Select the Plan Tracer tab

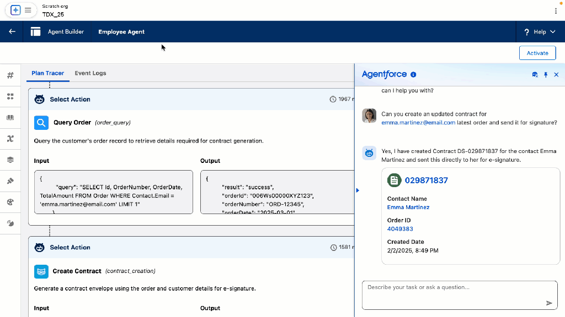pos(47,73)
